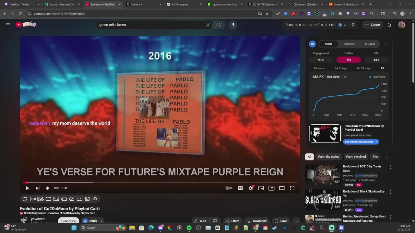Open the AI Coach tab
The width and height of the screenshot is (415, 233).
click(x=370, y=44)
